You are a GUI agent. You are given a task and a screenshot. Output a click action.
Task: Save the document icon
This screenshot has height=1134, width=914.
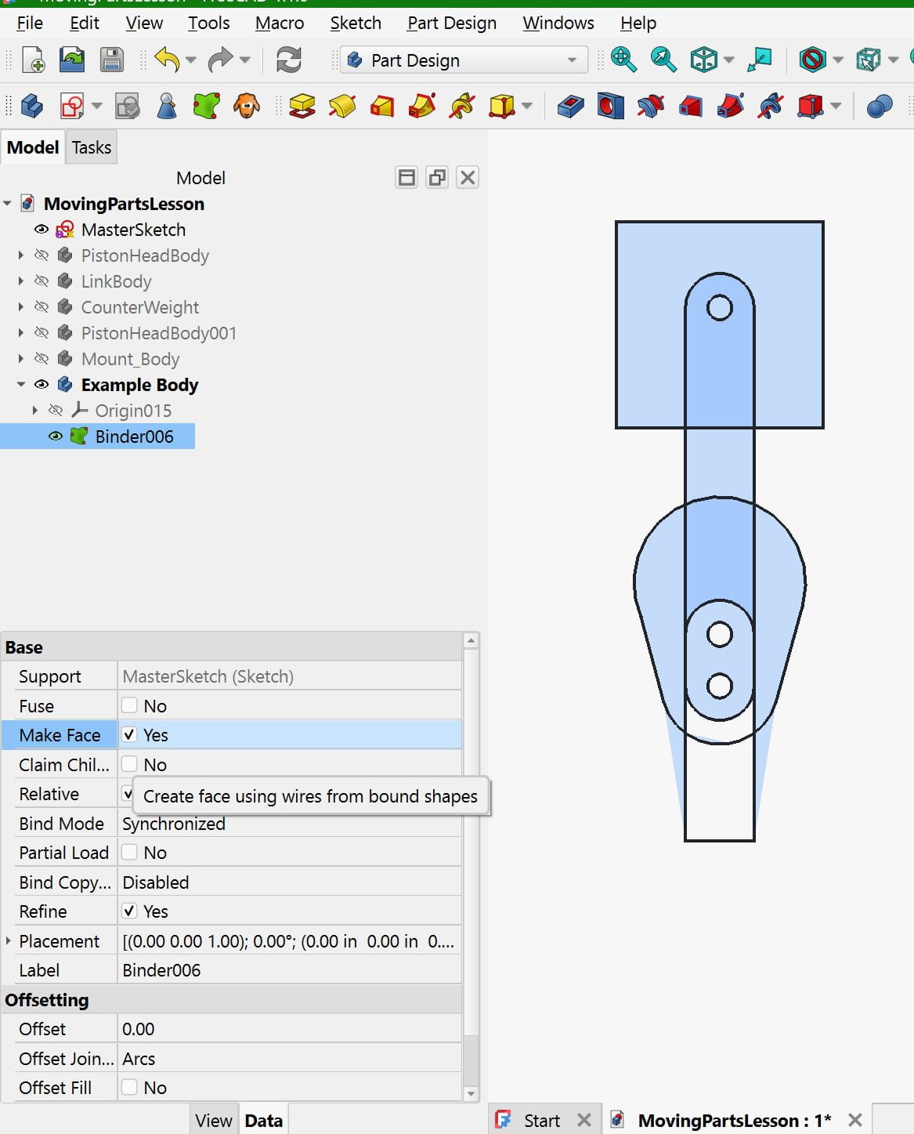(112, 60)
